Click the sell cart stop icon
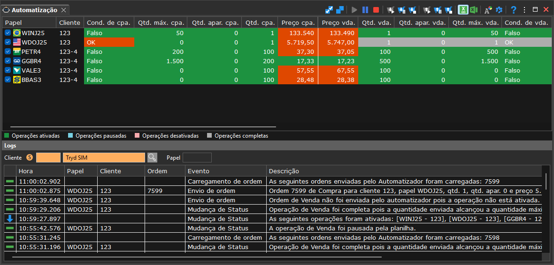The image size is (554, 265). pyautogui.click(x=448, y=10)
